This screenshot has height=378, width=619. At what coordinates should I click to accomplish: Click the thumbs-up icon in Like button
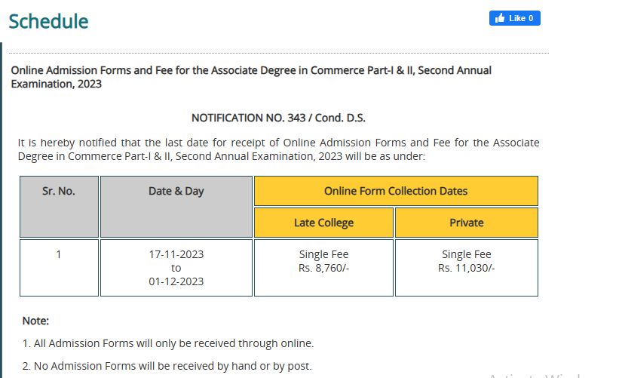500,18
